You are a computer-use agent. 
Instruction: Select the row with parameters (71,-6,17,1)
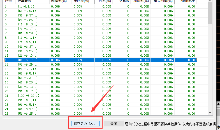tap(100, 29)
